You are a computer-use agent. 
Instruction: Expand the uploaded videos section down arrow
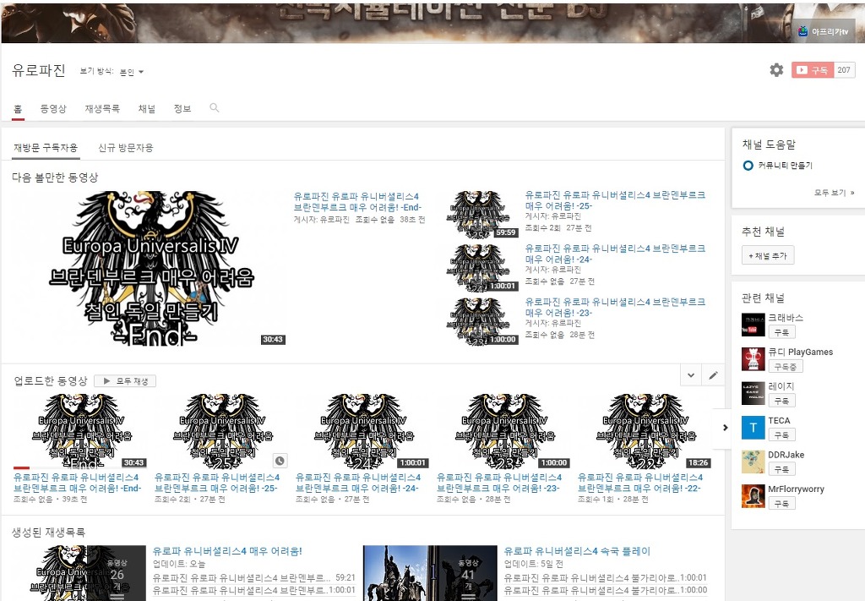(x=691, y=375)
